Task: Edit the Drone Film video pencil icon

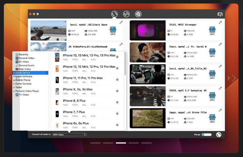Action: tap(220, 110)
